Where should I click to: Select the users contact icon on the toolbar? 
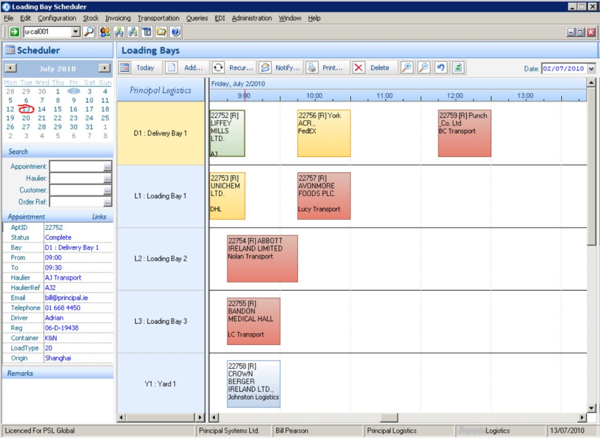tap(105, 32)
